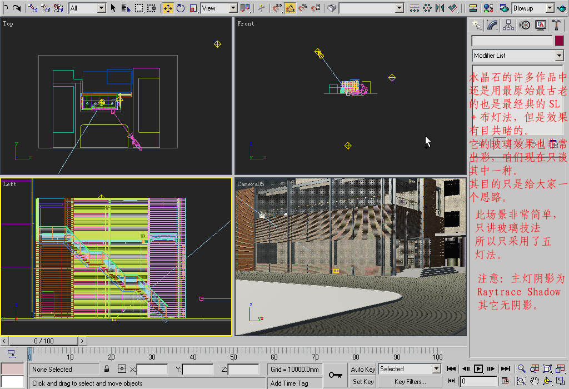
Task: Click the mini curve editor toggle icon
Action: pos(12,354)
